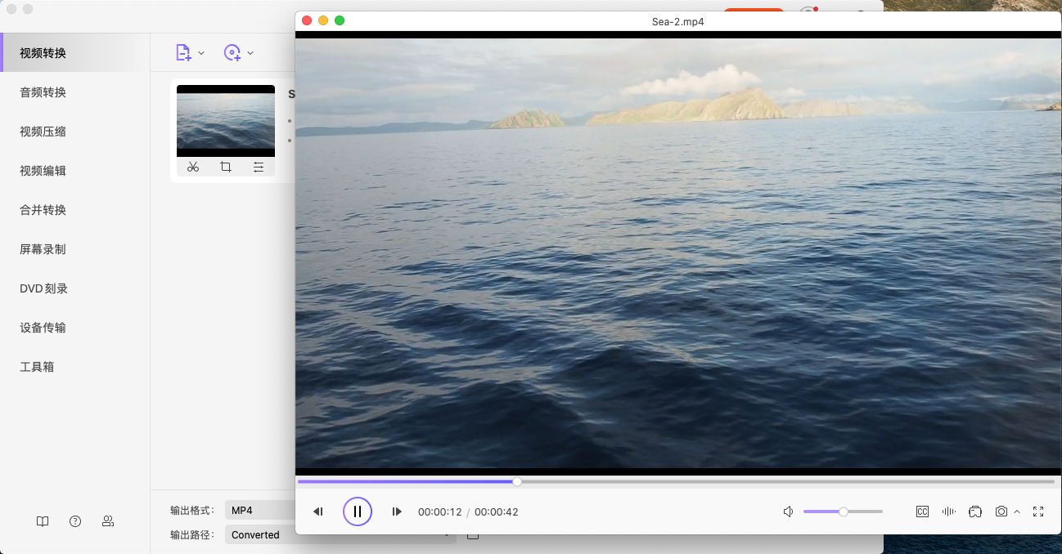Image resolution: width=1062 pixels, height=554 pixels.
Task: Open the user guide book icon
Action: 43,521
